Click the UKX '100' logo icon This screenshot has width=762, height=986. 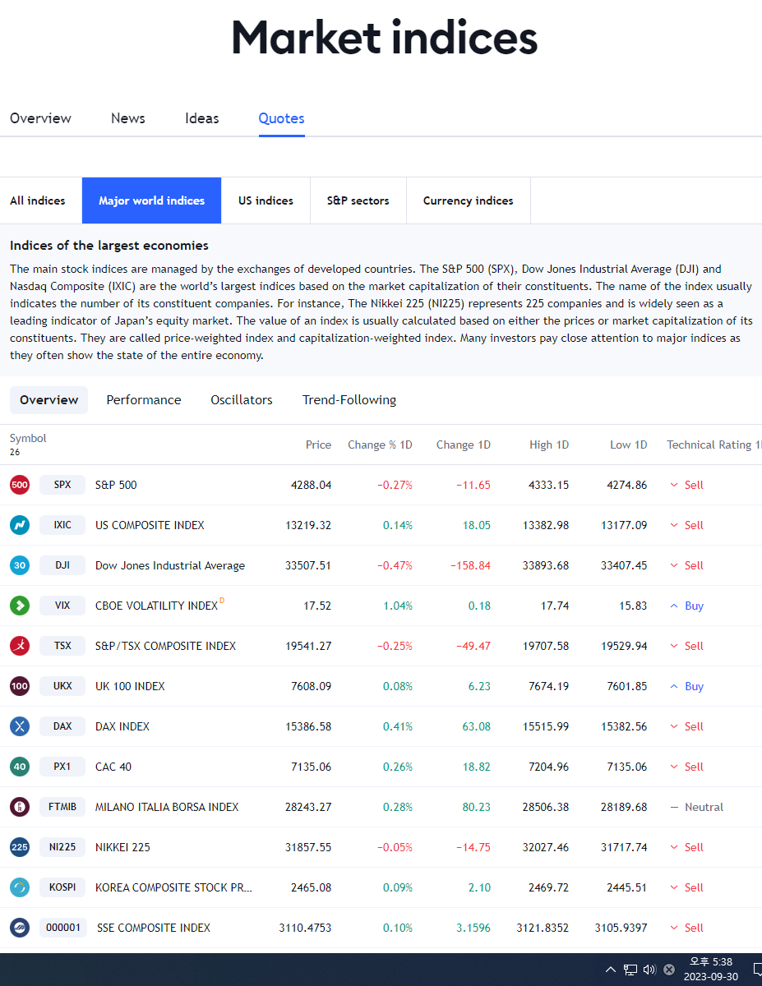pyautogui.click(x=20, y=686)
